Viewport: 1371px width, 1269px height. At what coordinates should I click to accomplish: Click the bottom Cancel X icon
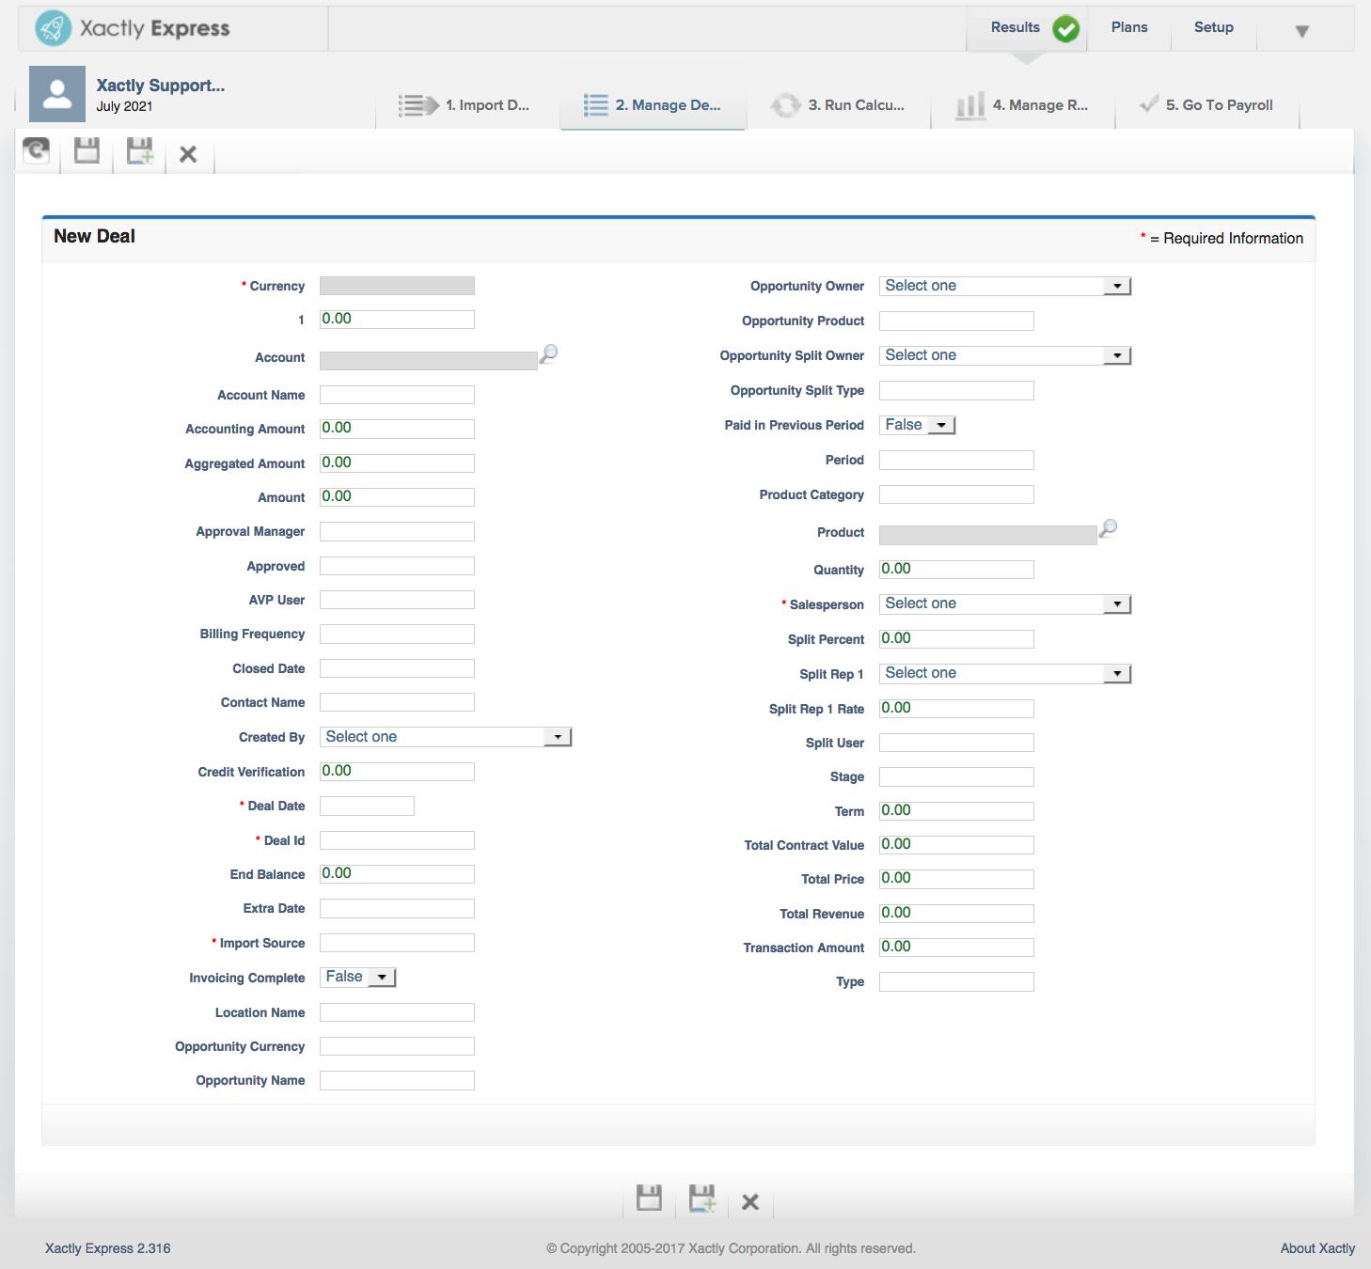coord(750,1201)
